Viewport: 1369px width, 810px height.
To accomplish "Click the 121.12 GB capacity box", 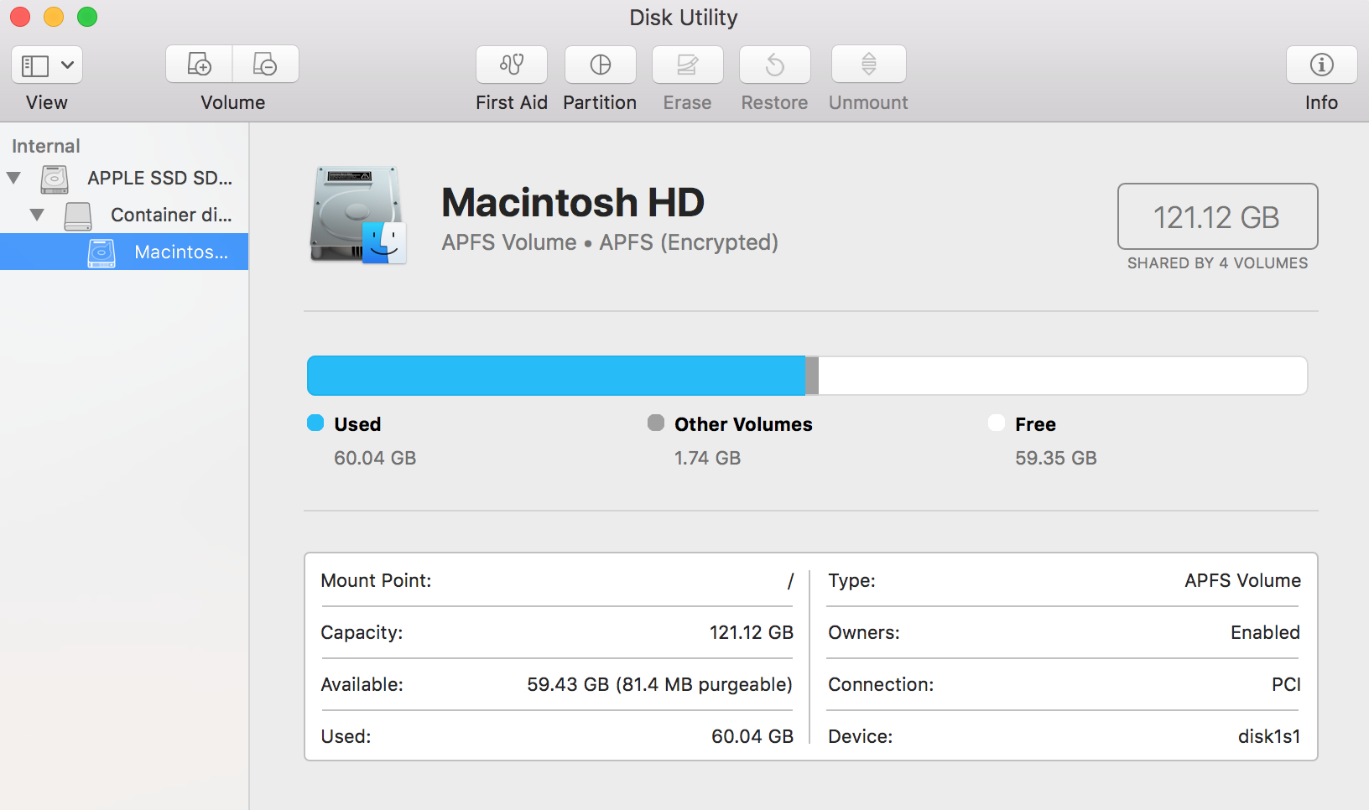I will [x=1218, y=216].
